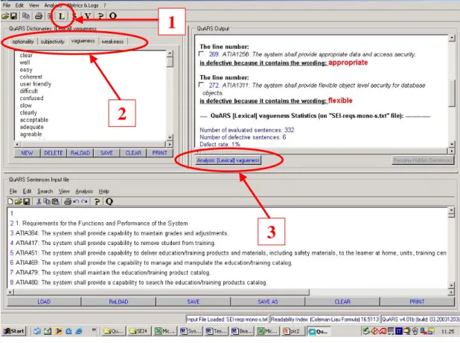Viewport: 460px width, 343px height.
Task: Switch to the weakness dictionary tab
Action: (112, 42)
